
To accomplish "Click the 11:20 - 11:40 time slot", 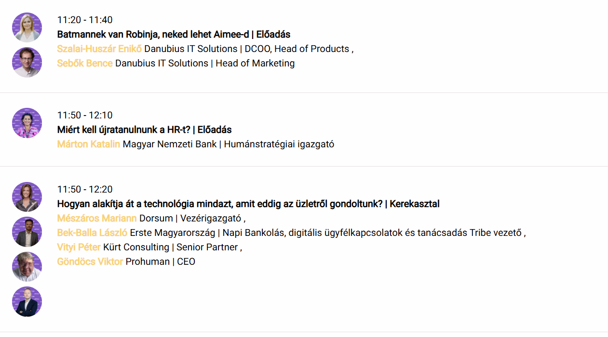I will (85, 20).
